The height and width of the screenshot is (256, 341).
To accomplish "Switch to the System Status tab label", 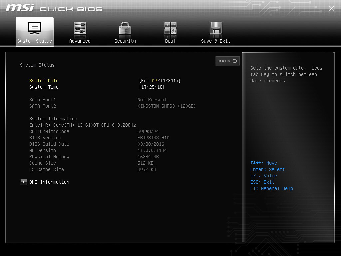I will point(35,41).
